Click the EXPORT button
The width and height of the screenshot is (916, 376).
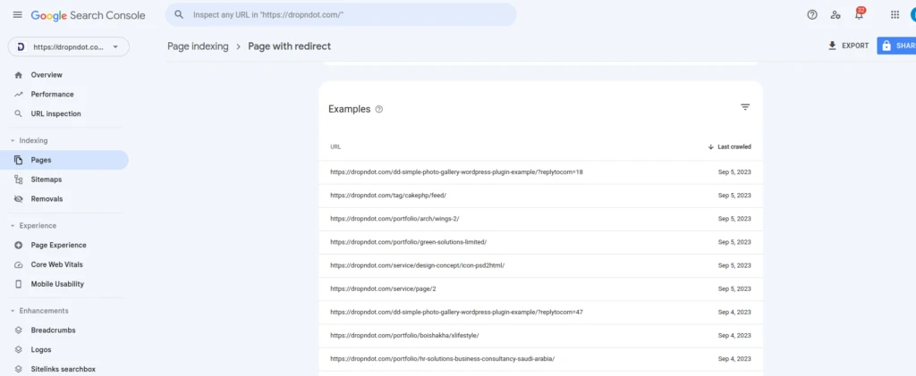(848, 46)
